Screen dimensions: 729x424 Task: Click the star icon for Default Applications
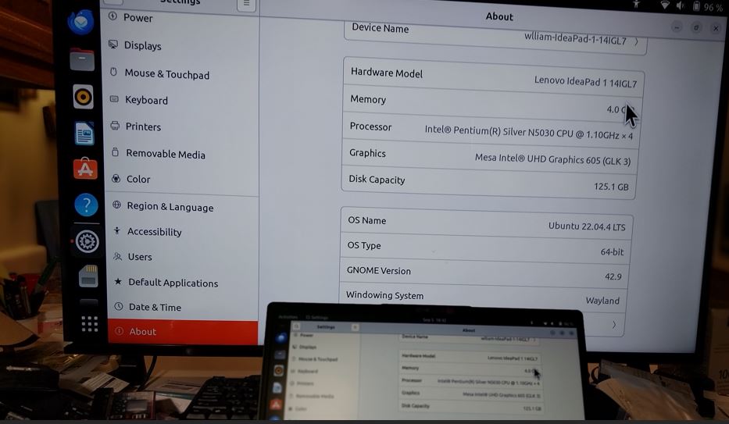click(x=118, y=281)
